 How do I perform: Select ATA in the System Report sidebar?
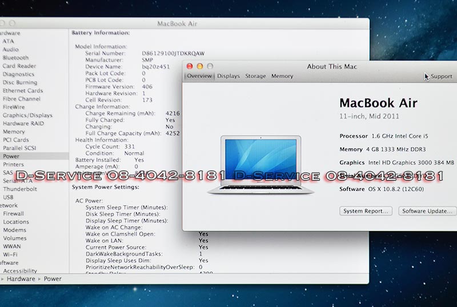(8, 41)
